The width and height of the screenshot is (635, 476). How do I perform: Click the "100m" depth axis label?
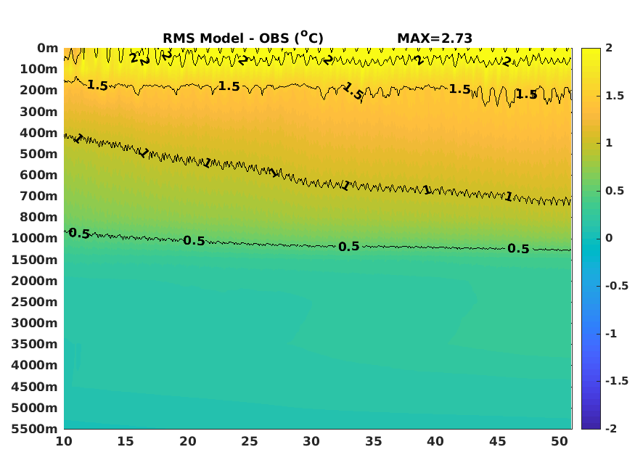[39, 69]
